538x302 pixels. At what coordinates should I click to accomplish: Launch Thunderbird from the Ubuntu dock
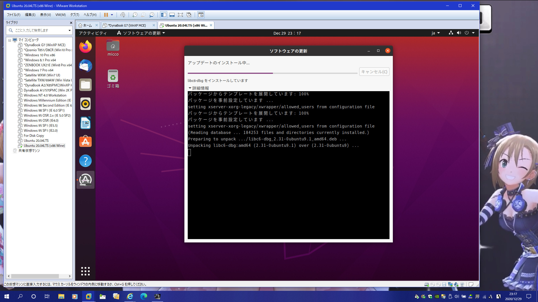point(85,66)
